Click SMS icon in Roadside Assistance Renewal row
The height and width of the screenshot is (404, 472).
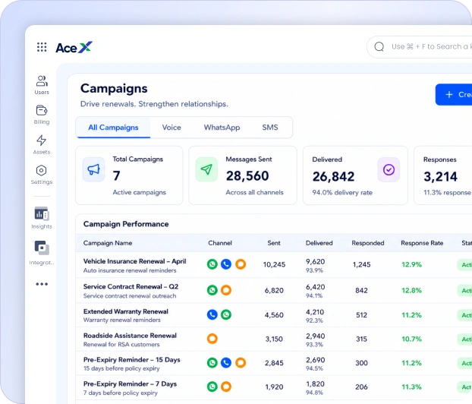click(212, 339)
